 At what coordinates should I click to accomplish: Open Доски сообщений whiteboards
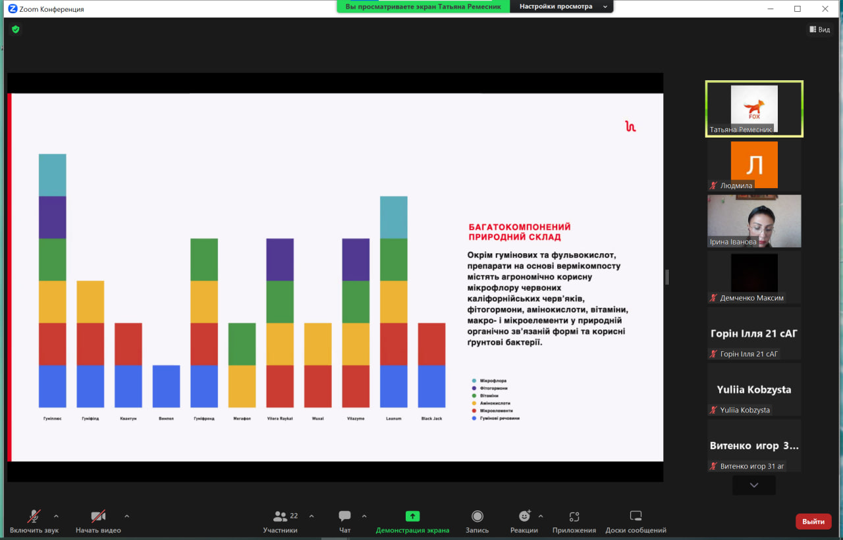[x=636, y=521]
